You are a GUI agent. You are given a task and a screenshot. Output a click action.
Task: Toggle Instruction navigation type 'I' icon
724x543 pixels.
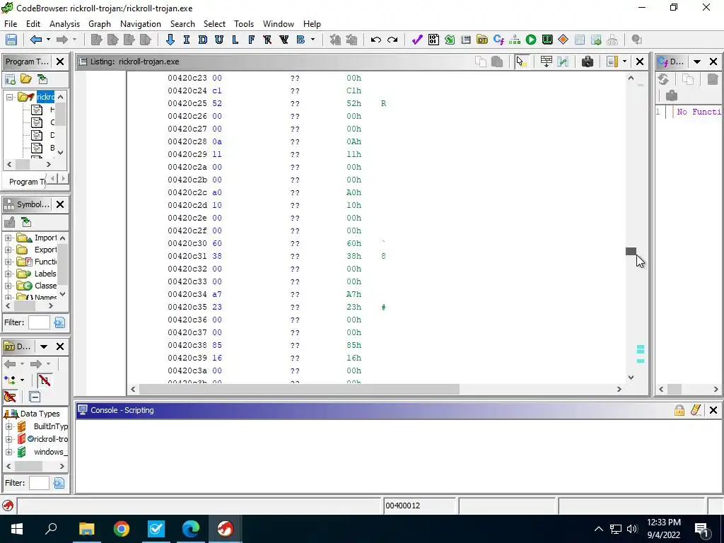[x=186, y=40]
